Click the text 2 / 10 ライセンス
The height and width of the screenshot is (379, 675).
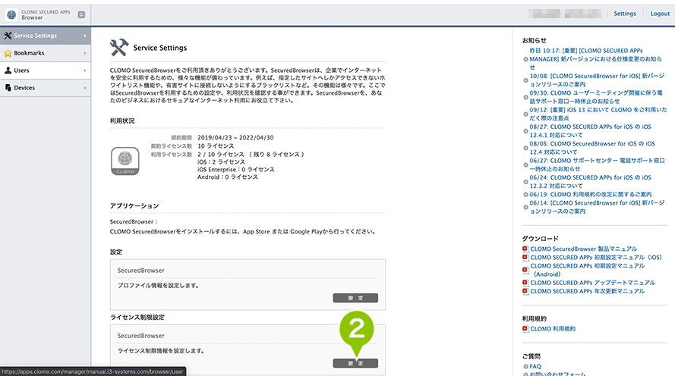[220, 155]
